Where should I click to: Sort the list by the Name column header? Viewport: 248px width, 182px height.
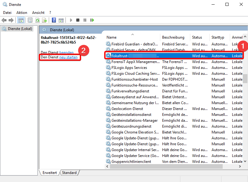pos(111,37)
